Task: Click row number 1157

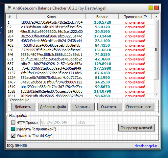Action: point(12,73)
